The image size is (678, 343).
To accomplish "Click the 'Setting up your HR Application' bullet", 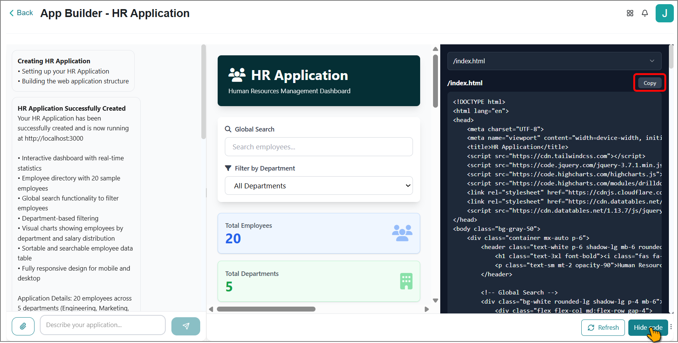I will pos(63,71).
